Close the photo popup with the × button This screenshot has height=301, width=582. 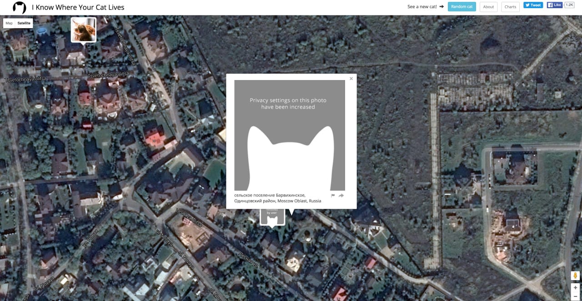351,78
